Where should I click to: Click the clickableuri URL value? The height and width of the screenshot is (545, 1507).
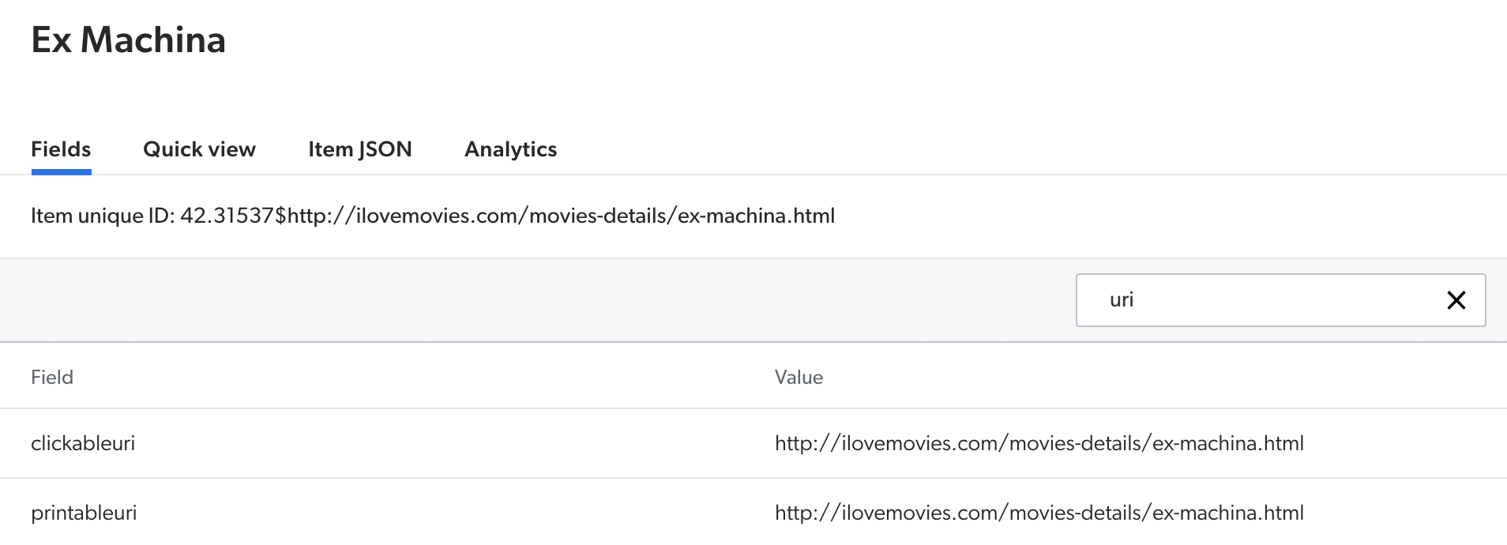pos(1039,443)
